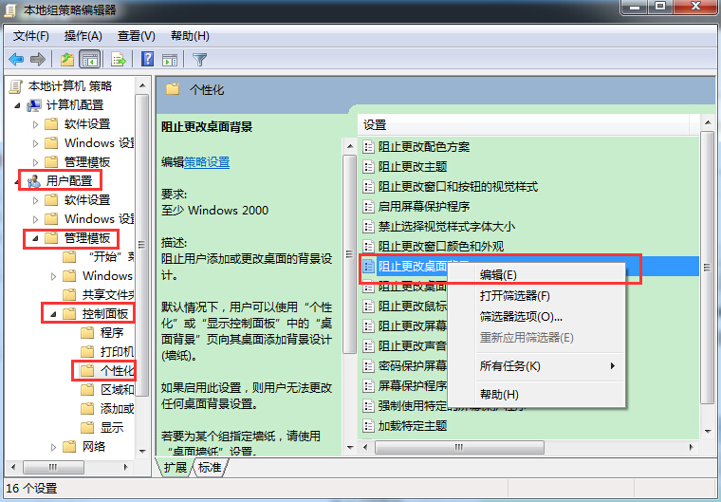The width and height of the screenshot is (721, 502).
Task: Click the Export list toolbar icon
Action: tap(119, 59)
